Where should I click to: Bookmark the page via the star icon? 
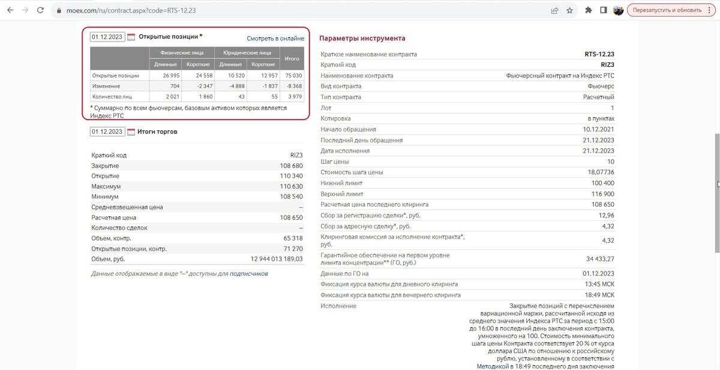pos(568,10)
